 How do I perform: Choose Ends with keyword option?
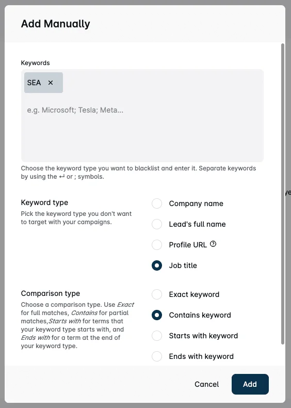[157, 356]
